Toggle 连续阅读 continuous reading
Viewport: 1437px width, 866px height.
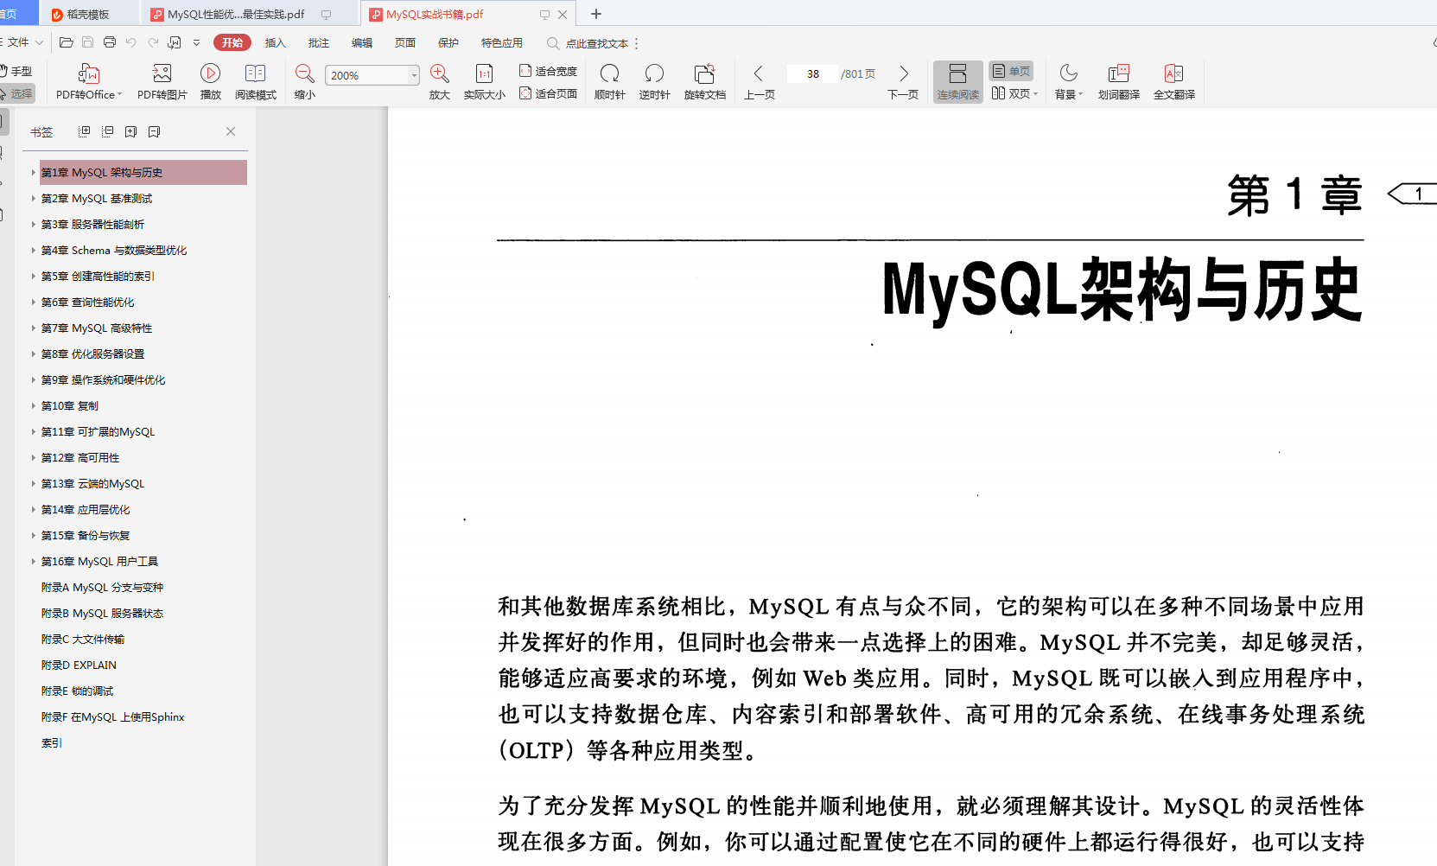click(x=957, y=81)
